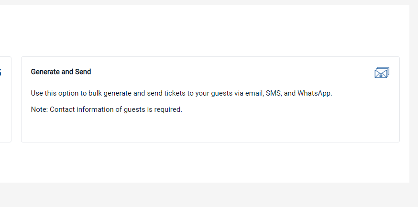Click the gray page footer area
The height and width of the screenshot is (207, 418).
(x=209, y=195)
